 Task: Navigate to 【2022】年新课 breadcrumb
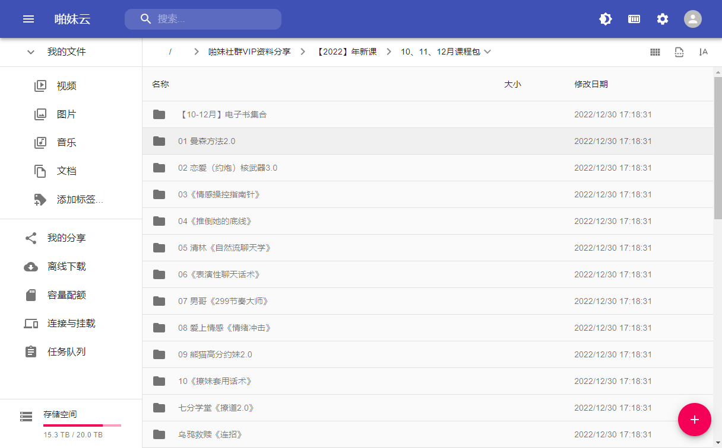click(347, 52)
